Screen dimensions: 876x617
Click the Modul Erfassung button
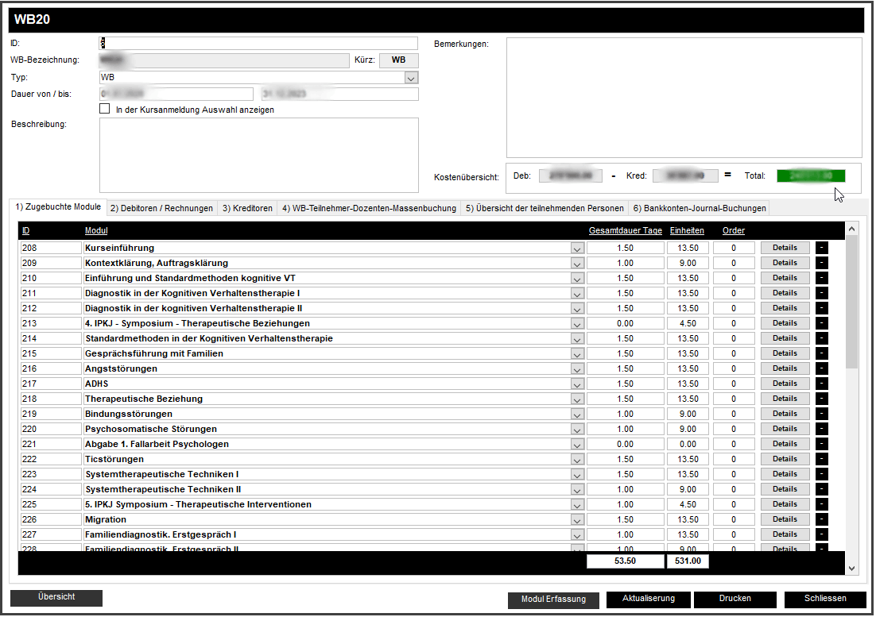(553, 600)
